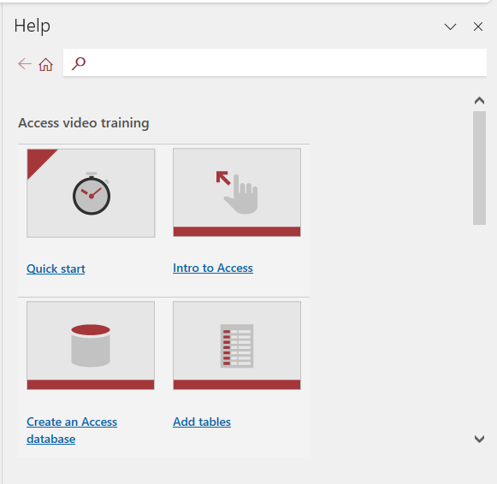Open Create an Access database link
Image resolution: width=497 pixels, height=484 pixels.
click(x=72, y=430)
